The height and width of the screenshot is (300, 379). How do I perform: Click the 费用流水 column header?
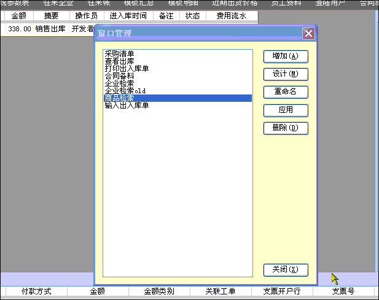click(x=231, y=16)
